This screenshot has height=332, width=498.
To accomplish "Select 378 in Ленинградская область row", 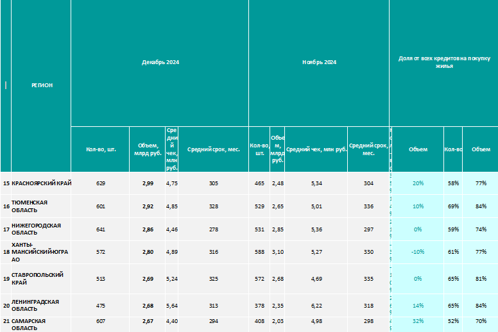I will pyautogui.click(x=259, y=306).
